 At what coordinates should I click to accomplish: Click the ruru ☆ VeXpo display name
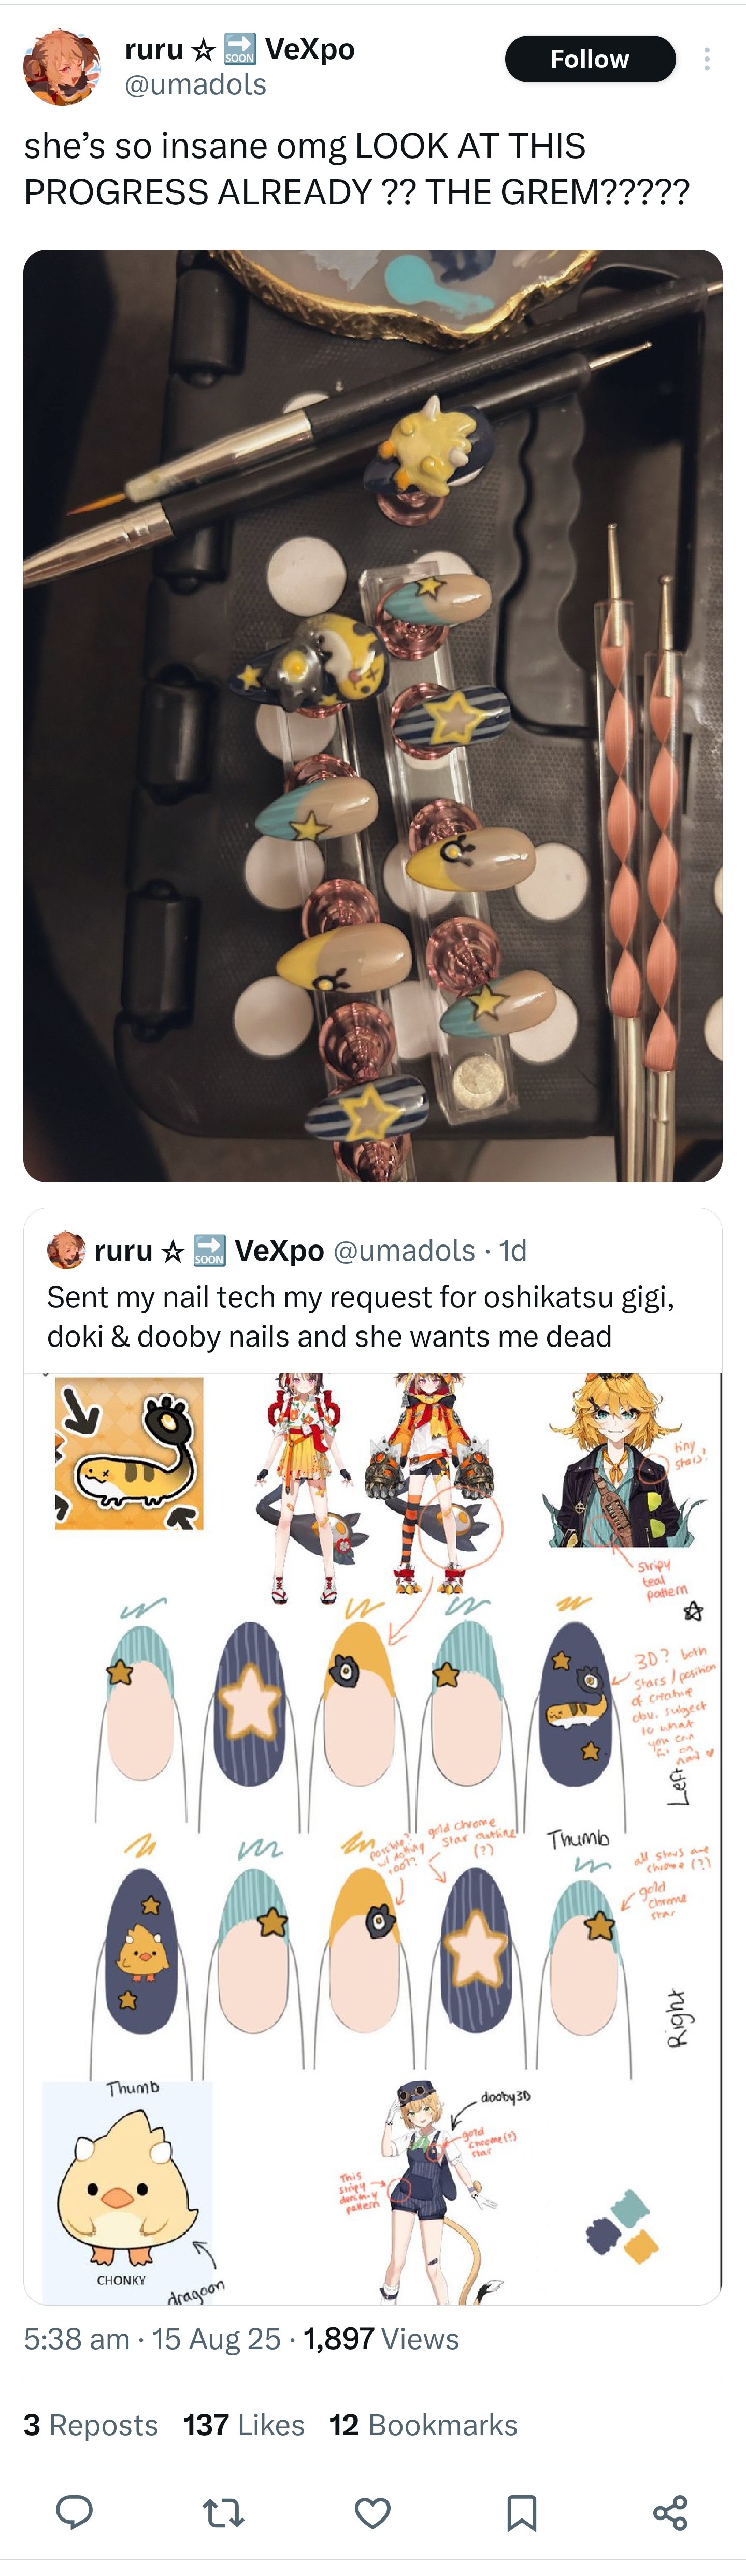click(239, 49)
